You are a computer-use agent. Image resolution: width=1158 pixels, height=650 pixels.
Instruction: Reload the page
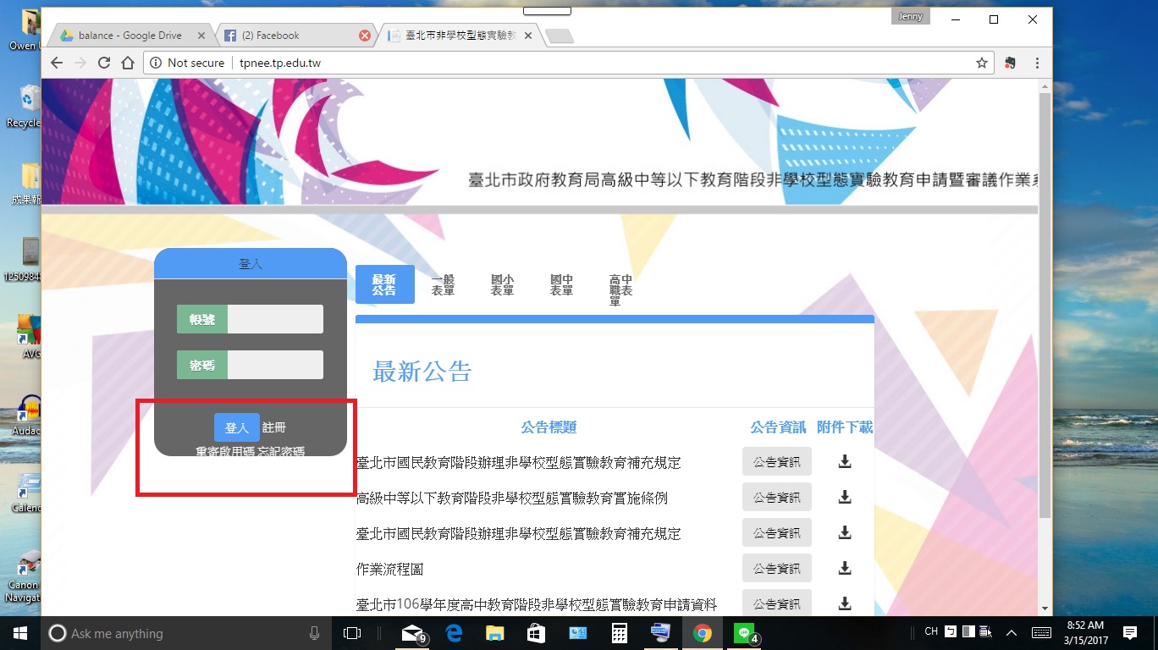[103, 63]
